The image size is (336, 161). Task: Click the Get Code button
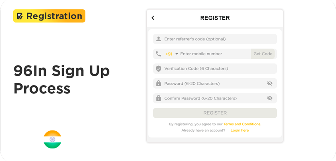pyautogui.click(x=263, y=54)
